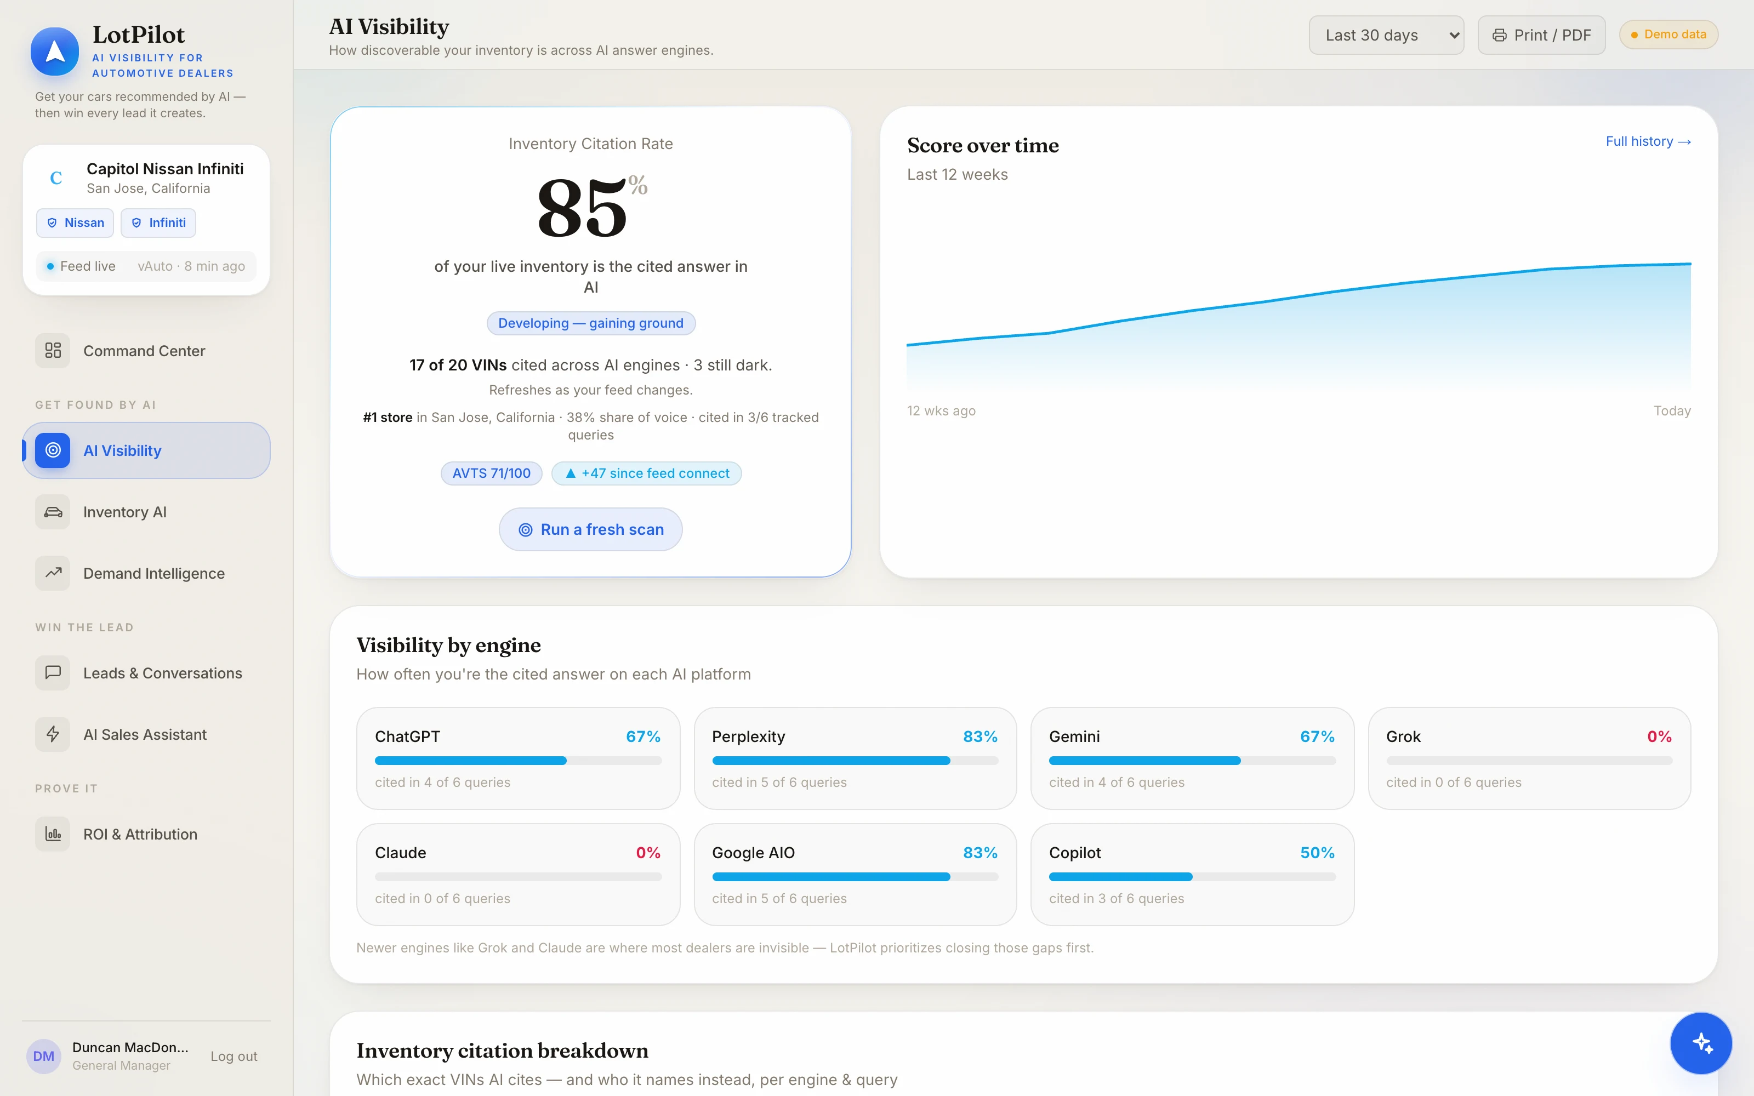Screen dimensions: 1754x1096
Task: Click 'cited in 3 of 6 queries' under Copilot
Action: tap(1116, 898)
